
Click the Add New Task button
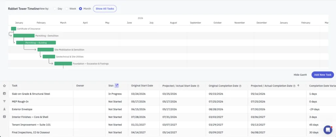point(323,75)
